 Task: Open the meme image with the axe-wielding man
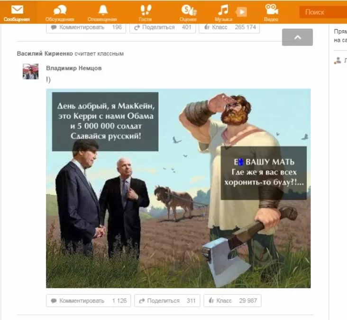point(178,188)
